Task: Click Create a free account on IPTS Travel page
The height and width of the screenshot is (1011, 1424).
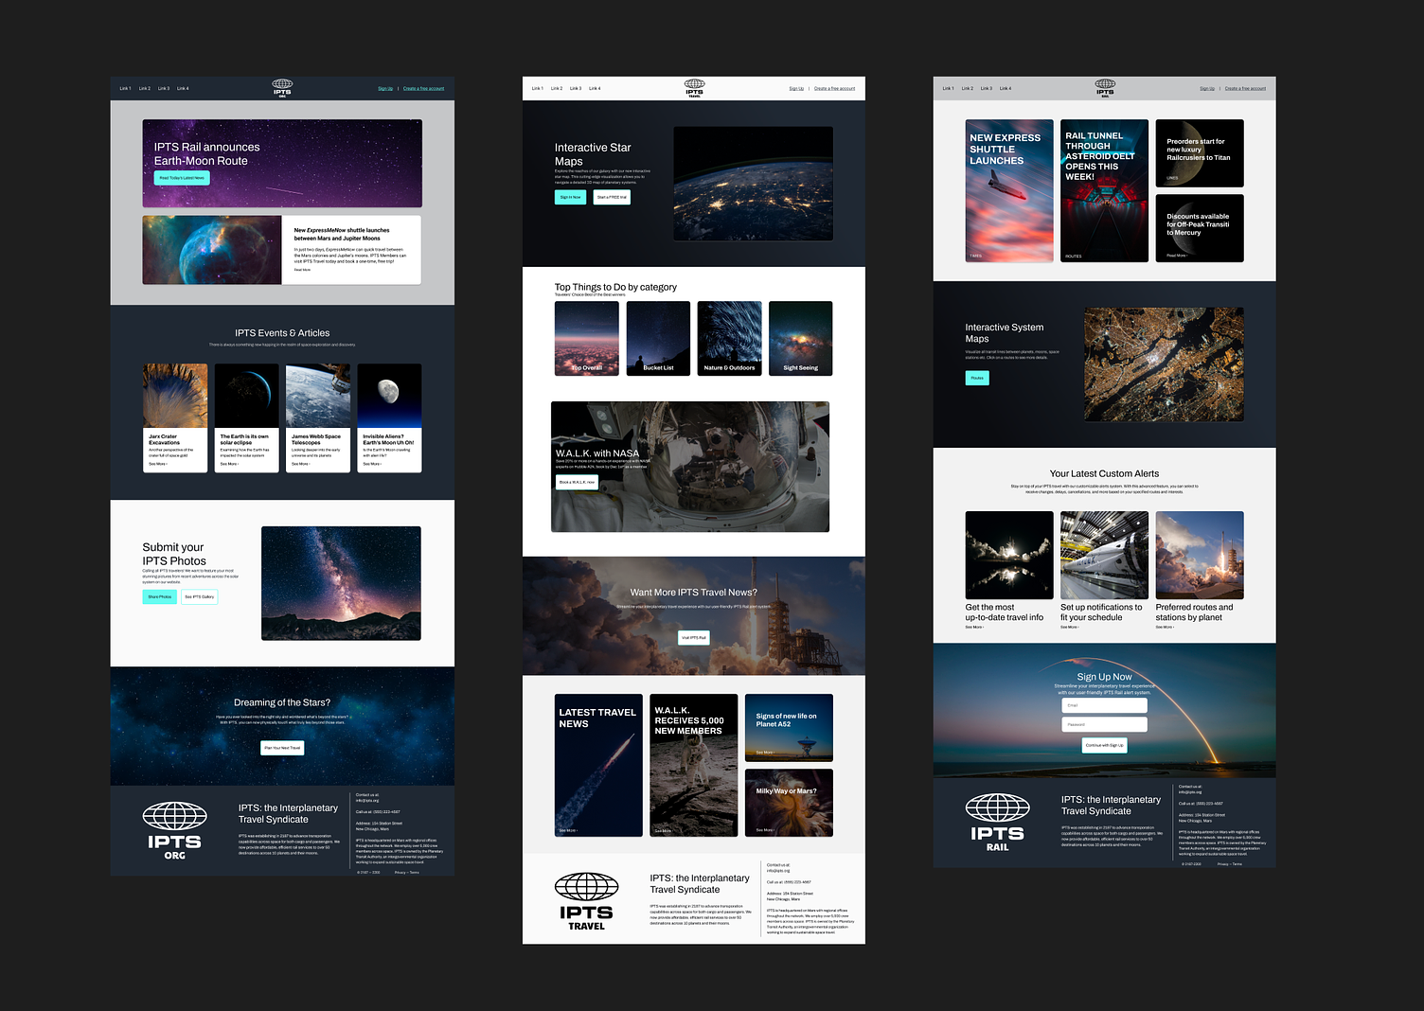Action: (x=834, y=88)
